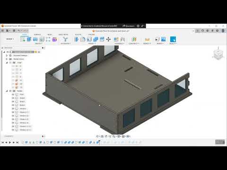Open the Automate scissors tool

65,39
